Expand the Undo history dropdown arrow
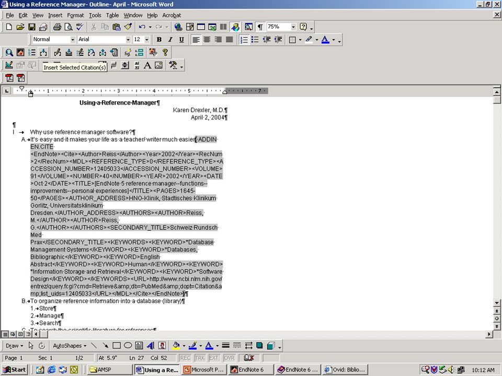 click(x=150, y=27)
